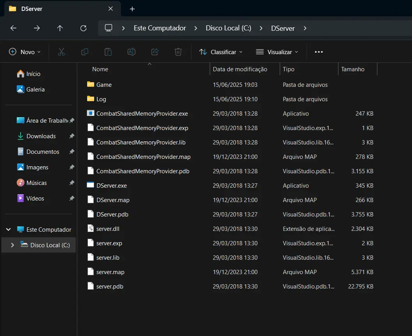The height and width of the screenshot is (336, 412).
Task: Open the See more ellipsis menu
Action: [319, 52]
